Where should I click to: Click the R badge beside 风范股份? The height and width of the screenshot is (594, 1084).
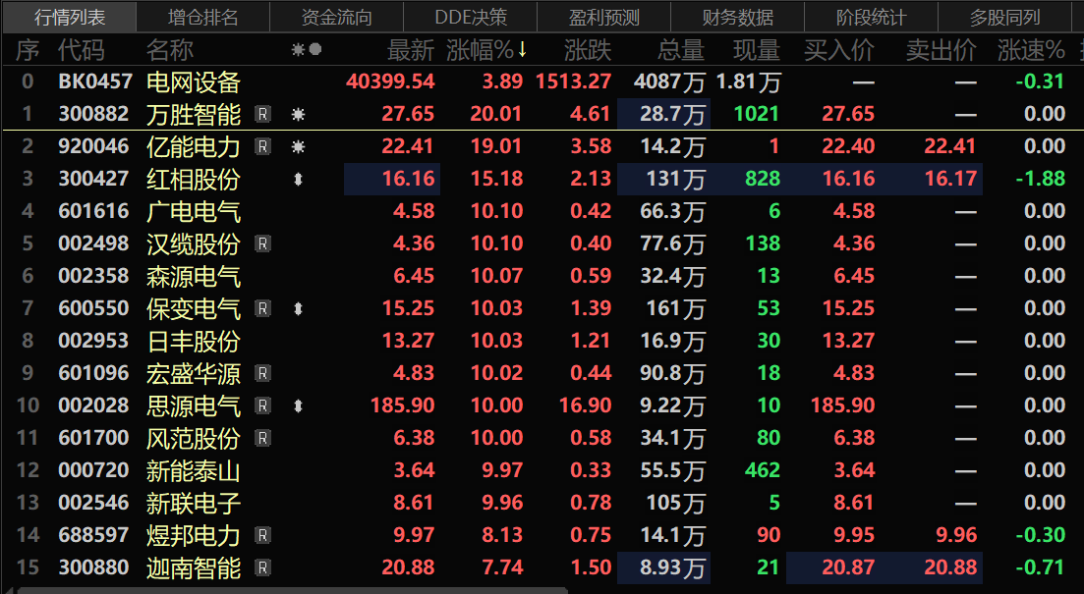coord(262,438)
